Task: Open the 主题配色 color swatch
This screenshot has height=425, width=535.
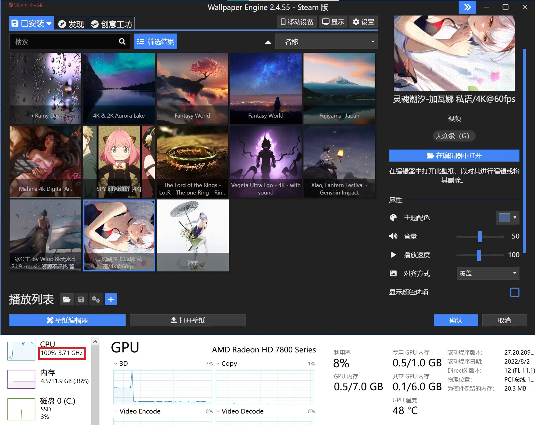Action: click(x=504, y=217)
